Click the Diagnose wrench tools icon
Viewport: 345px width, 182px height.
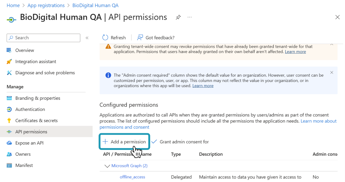tap(9, 73)
